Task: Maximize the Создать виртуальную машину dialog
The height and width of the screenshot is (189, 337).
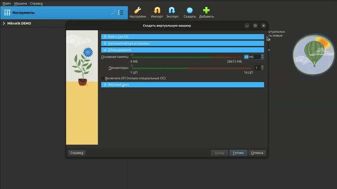Action: (255, 26)
